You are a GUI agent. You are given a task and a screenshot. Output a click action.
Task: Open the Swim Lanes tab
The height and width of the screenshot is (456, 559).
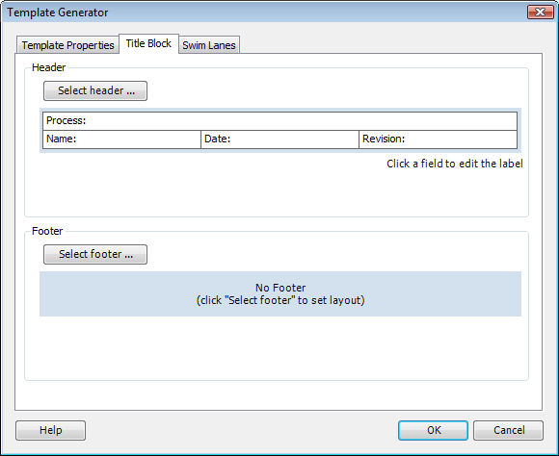click(x=209, y=45)
